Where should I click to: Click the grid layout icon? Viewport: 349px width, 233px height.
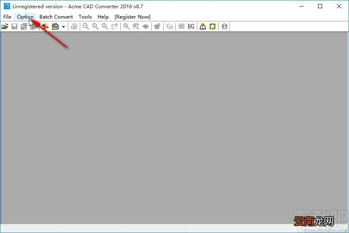[x=182, y=26]
